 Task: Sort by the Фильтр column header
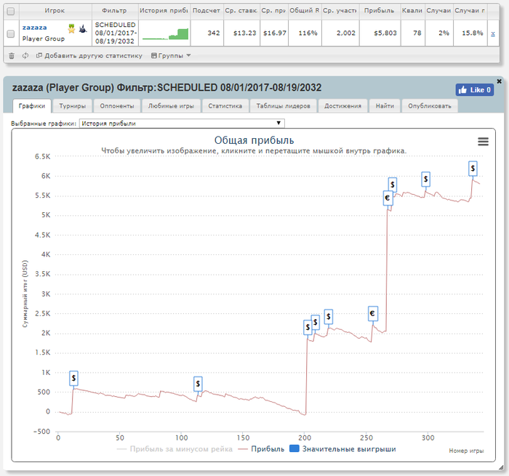click(115, 11)
